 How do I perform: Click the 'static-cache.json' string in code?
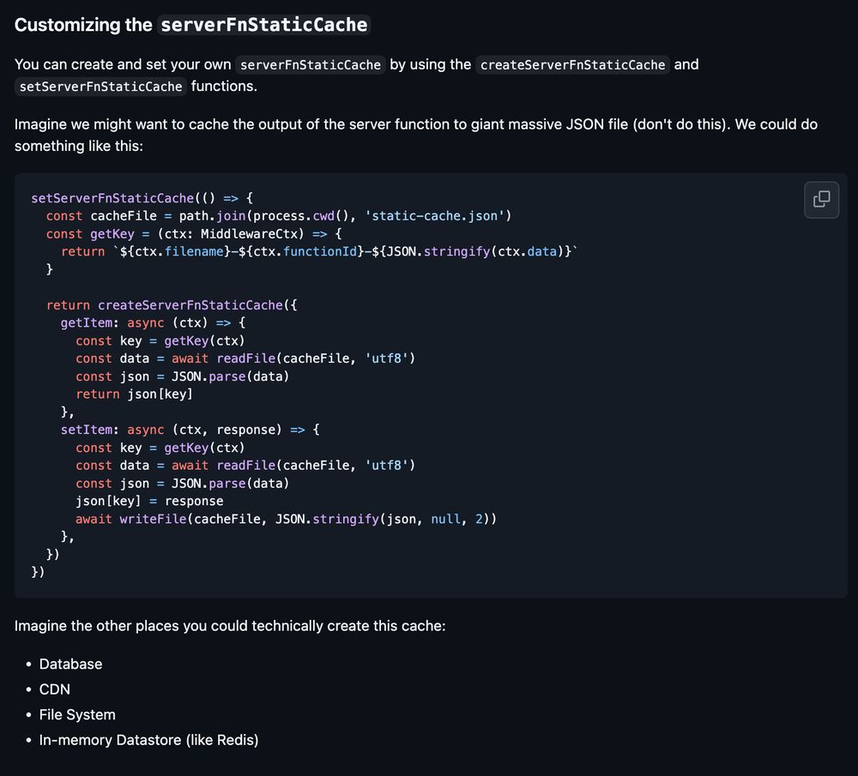[434, 216]
